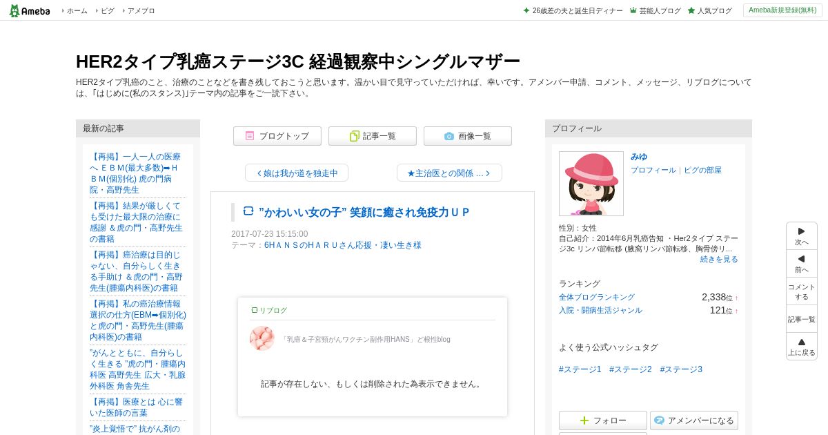The image size is (828, 435).
Task: Click the Ameba logo
Action: pyautogui.click(x=30, y=10)
